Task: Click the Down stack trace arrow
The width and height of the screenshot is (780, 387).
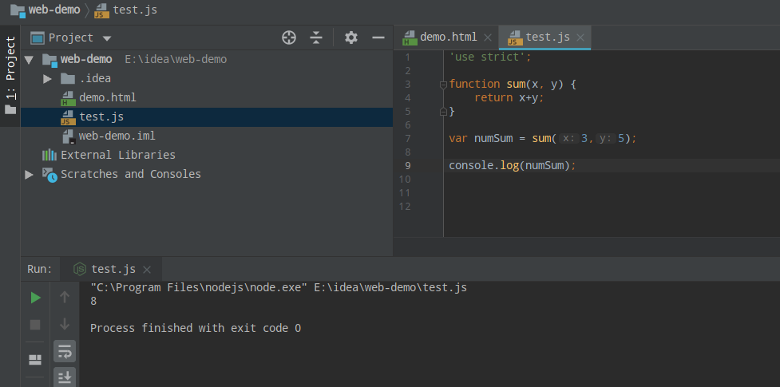Action: (x=65, y=324)
